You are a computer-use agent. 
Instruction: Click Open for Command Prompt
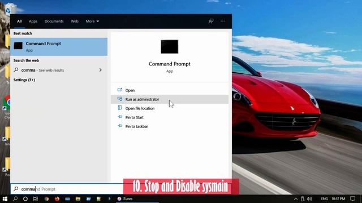(170, 90)
